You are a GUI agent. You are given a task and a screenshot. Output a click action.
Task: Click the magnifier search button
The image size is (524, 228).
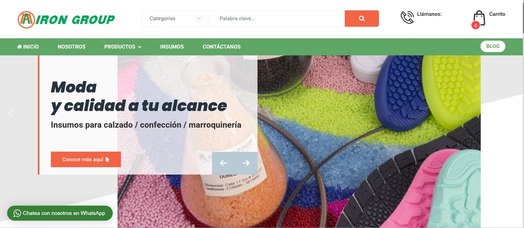pos(362,19)
